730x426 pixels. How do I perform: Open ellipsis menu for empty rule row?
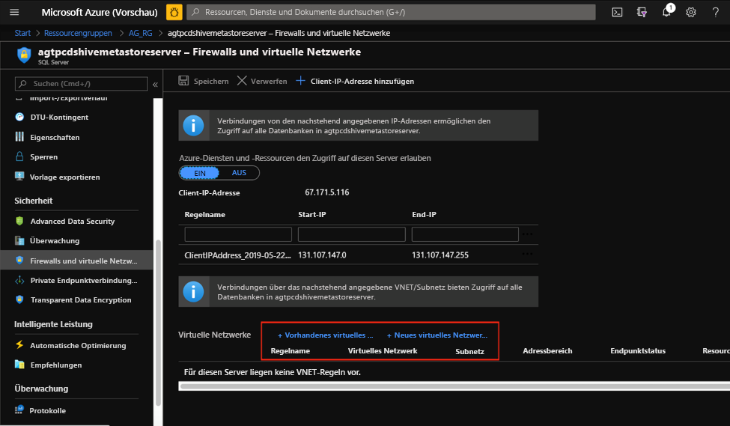[x=527, y=234]
